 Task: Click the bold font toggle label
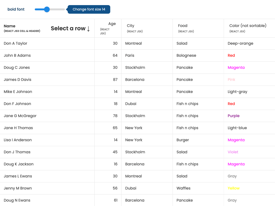click(16, 9)
